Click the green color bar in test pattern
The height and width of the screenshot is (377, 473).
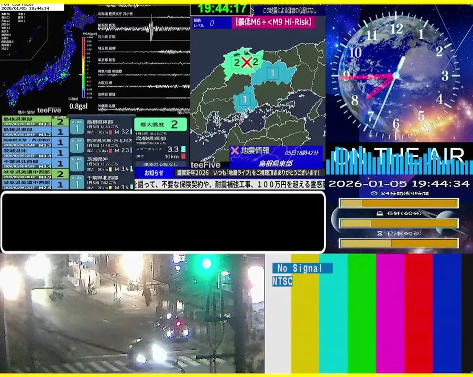click(x=362, y=314)
